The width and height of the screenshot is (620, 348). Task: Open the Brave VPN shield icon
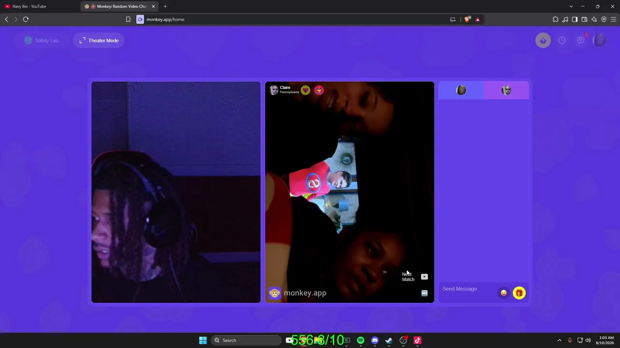pyautogui.click(x=604, y=19)
